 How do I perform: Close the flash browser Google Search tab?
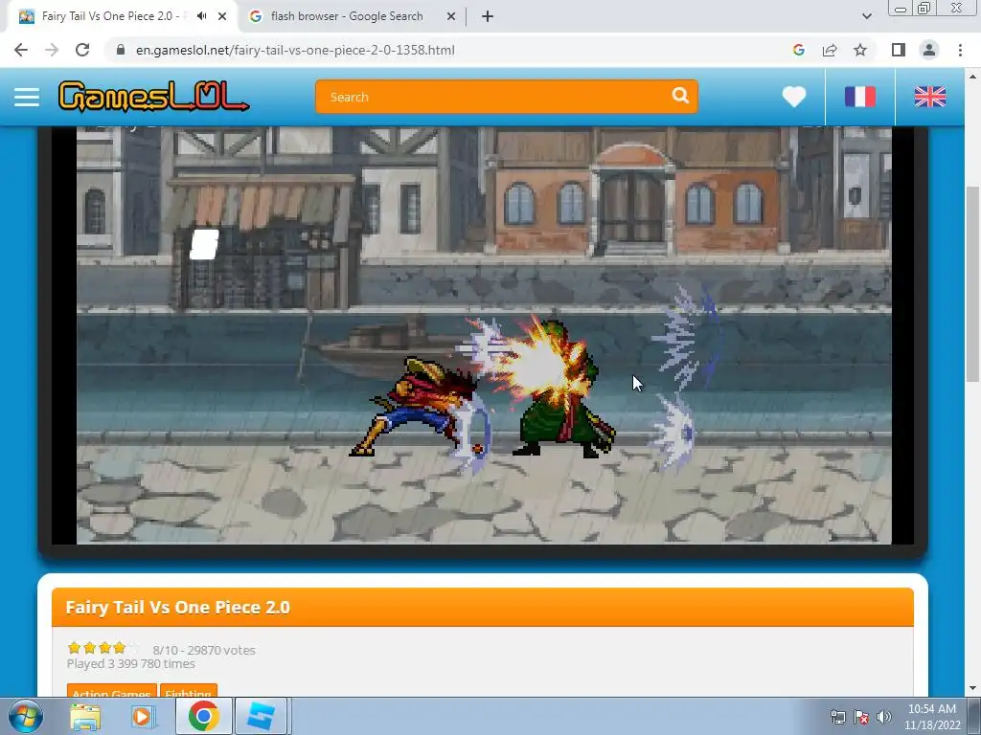point(451,16)
